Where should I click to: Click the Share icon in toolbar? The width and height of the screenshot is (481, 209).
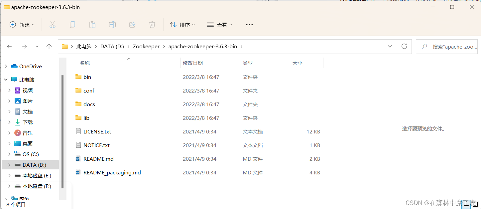(132, 25)
